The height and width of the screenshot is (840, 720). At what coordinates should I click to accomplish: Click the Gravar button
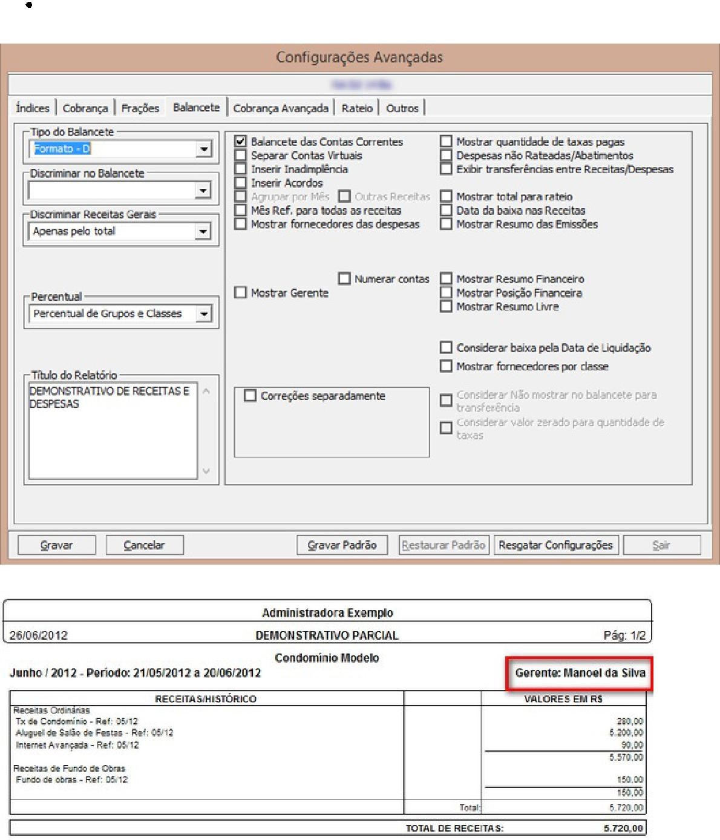click(x=56, y=545)
